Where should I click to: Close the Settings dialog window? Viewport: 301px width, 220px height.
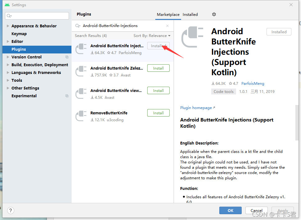click(291, 5)
